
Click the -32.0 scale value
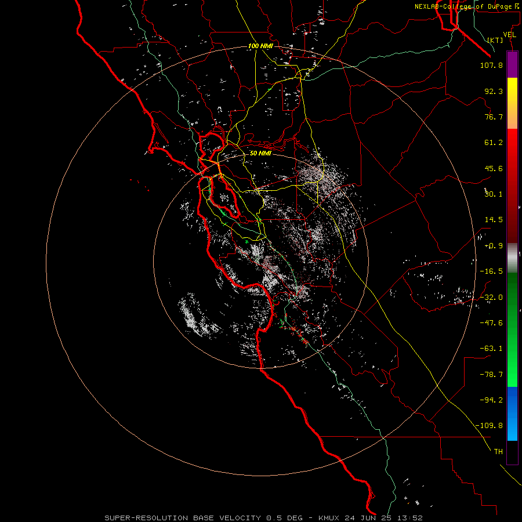[x=491, y=298]
